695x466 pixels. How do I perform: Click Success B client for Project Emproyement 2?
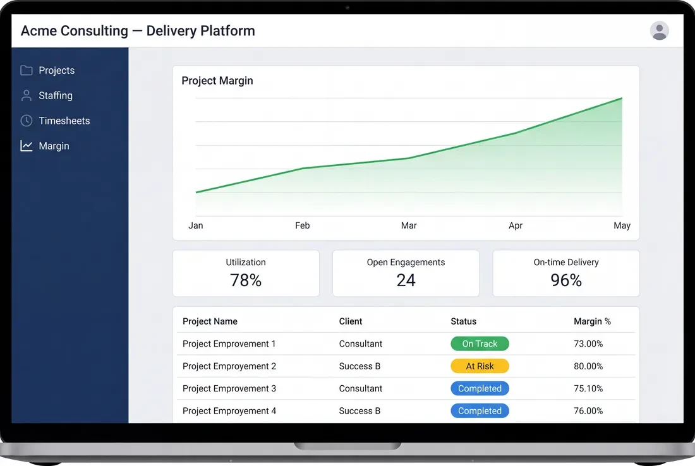coord(360,366)
